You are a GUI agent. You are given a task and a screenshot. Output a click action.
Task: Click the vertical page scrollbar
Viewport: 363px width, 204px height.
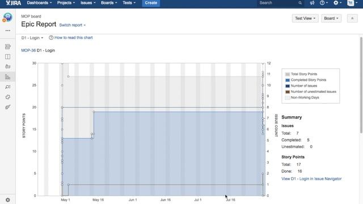(361, 85)
